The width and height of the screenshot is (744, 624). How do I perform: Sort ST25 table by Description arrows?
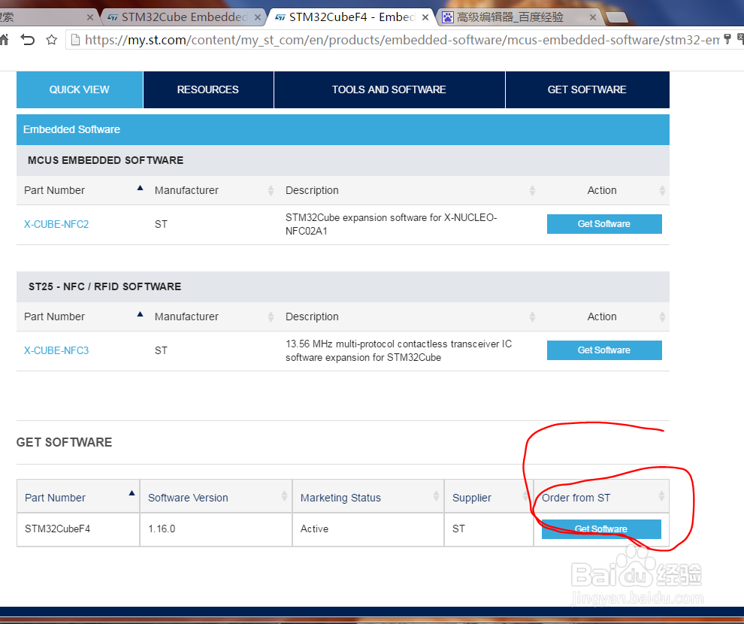tap(532, 317)
